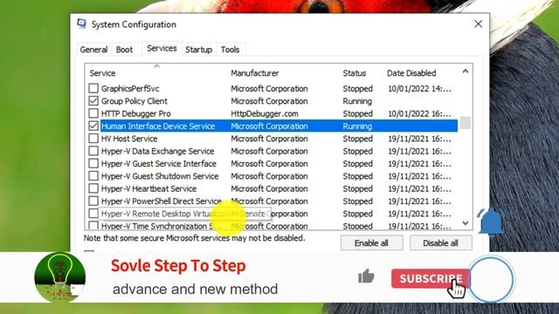Check Hyper-V Time Synchronization Service
The height and width of the screenshot is (314, 559).
93,225
